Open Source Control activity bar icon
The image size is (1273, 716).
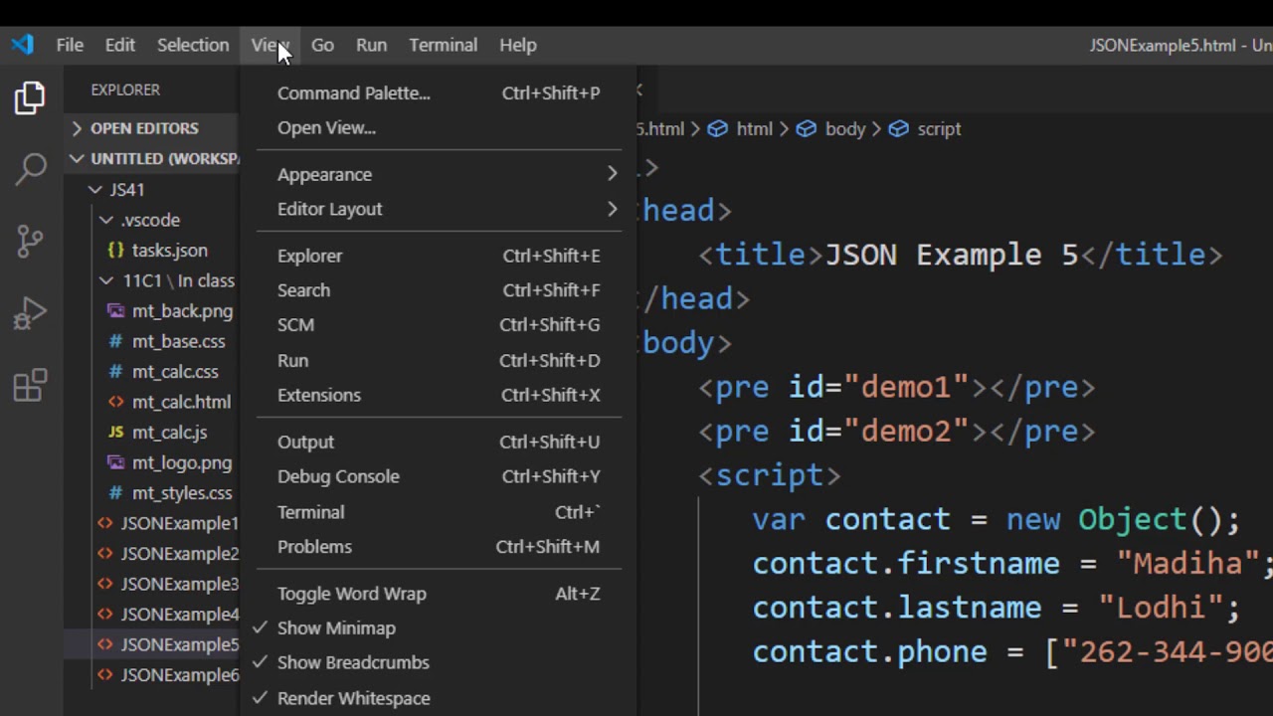pos(30,240)
